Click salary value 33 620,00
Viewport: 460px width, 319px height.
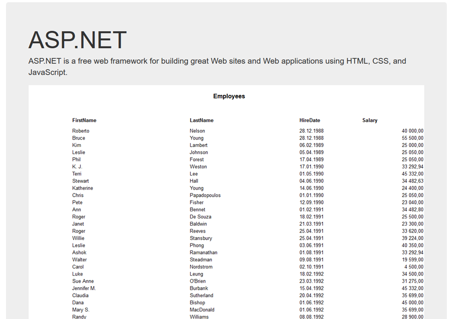click(412, 231)
